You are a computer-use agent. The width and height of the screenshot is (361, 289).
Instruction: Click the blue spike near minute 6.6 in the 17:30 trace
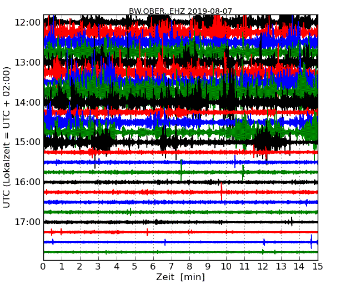coord(165,242)
